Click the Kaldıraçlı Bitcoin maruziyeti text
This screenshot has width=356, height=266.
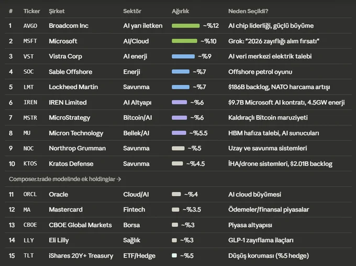click(x=268, y=118)
